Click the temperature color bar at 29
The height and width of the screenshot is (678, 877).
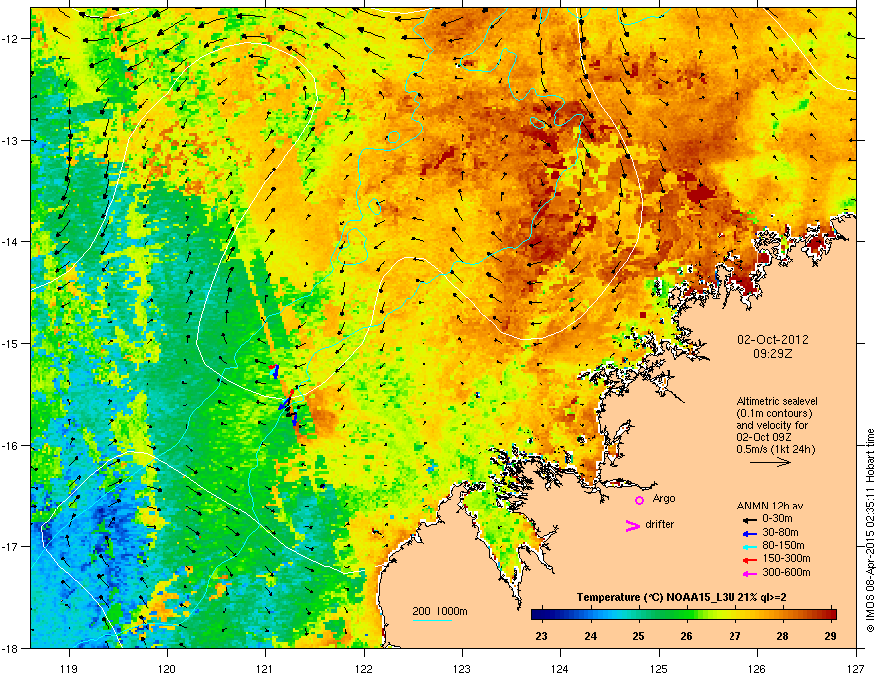831,615
